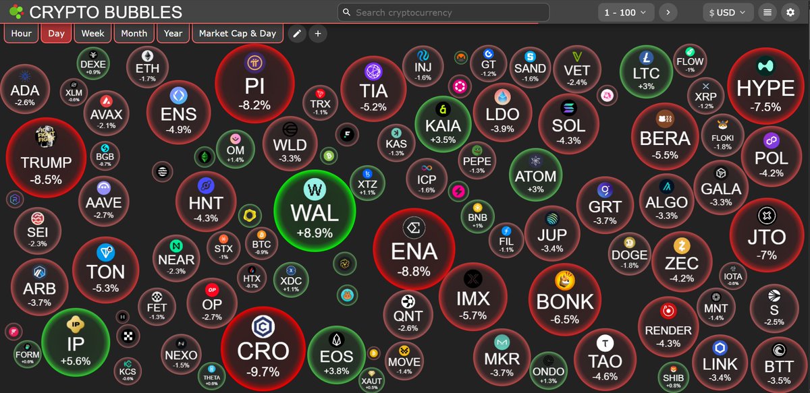The width and height of the screenshot is (810, 393).
Task: Click the IP bubble
Action: coord(76,343)
